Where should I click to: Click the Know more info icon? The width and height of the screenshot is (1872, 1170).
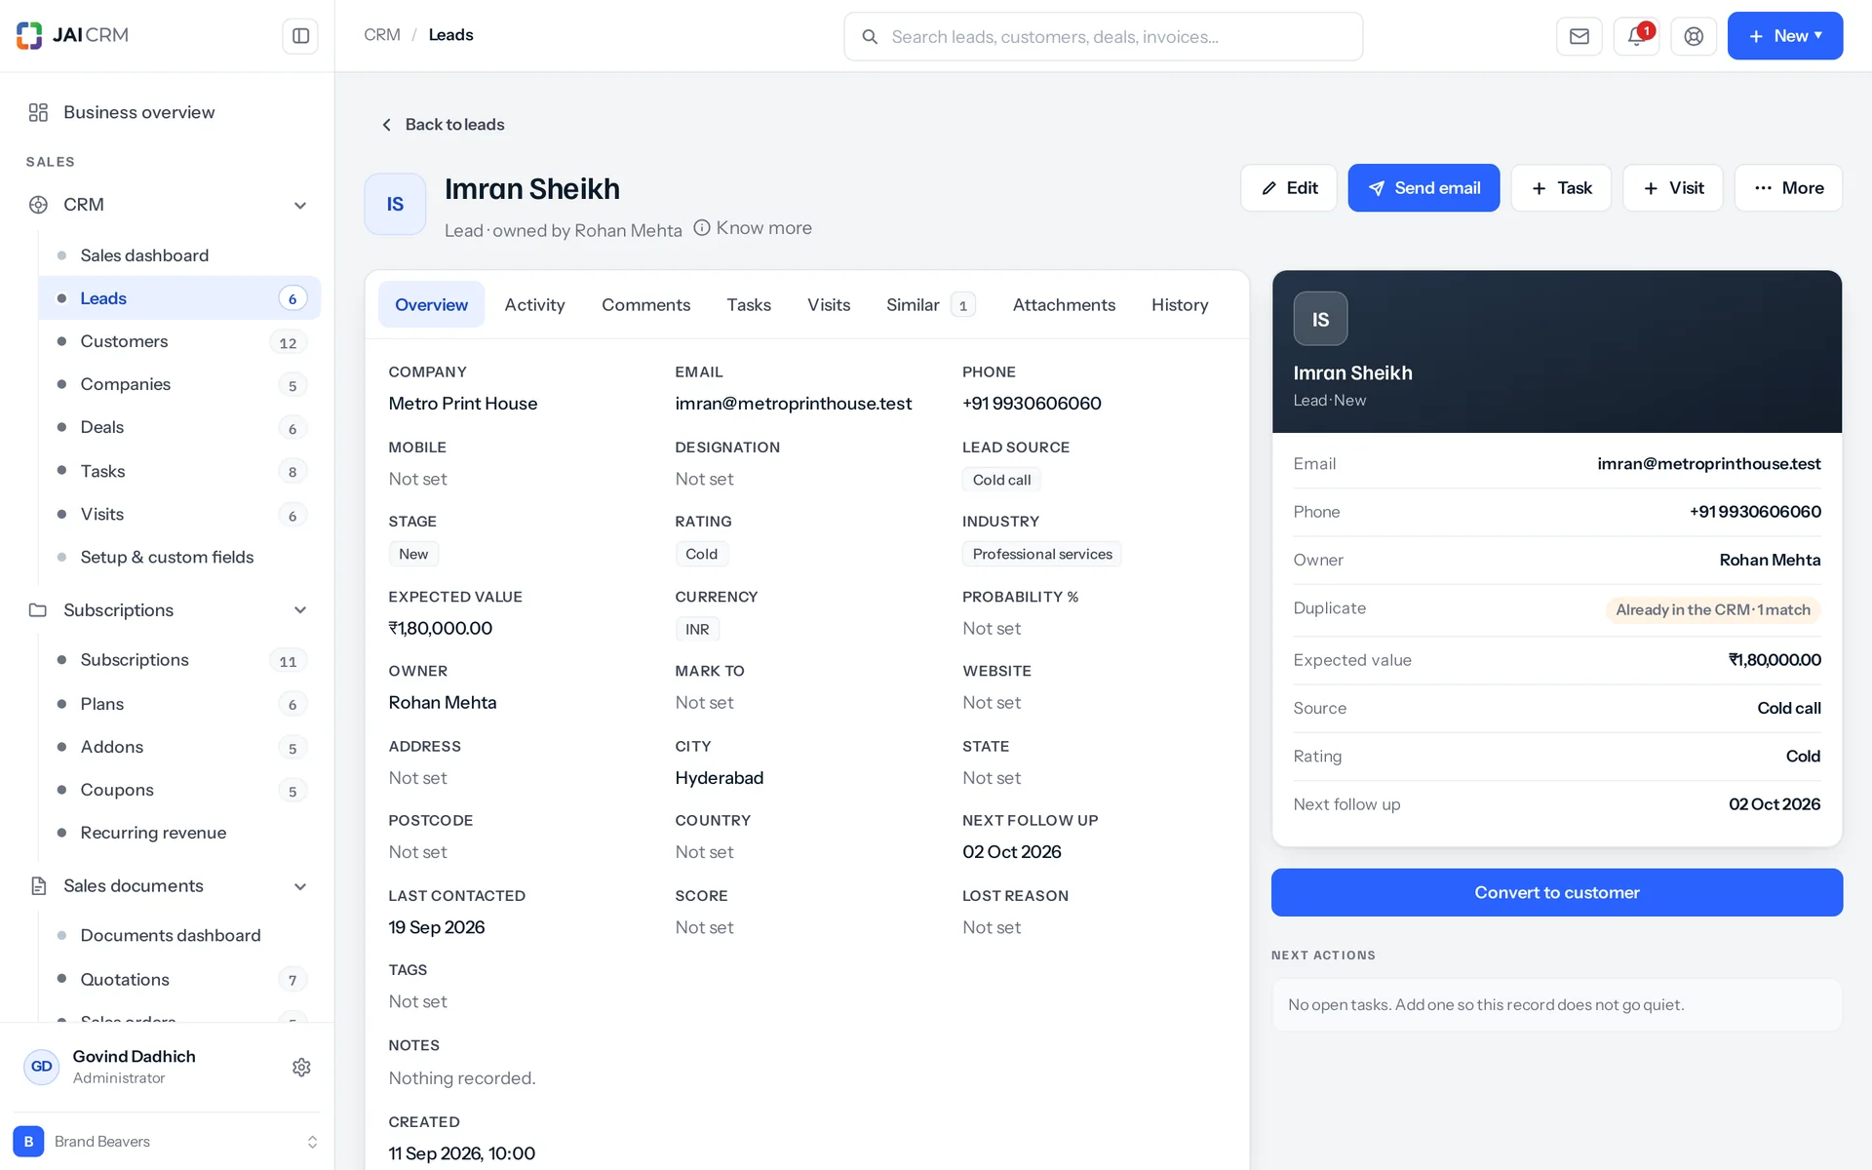[x=701, y=228]
